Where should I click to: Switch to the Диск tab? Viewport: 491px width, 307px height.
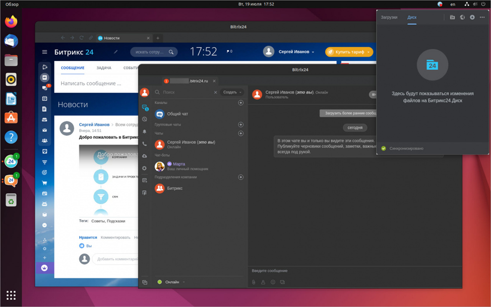[x=412, y=17]
